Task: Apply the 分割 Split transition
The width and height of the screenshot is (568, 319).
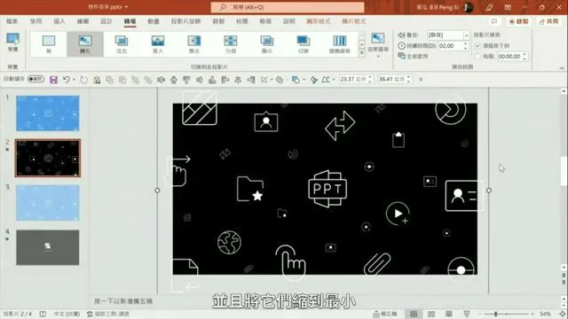Action: (x=231, y=44)
